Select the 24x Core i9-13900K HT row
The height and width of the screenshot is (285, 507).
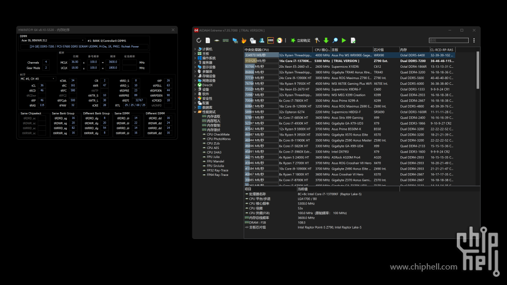pyautogui.click(x=350, y=78)
